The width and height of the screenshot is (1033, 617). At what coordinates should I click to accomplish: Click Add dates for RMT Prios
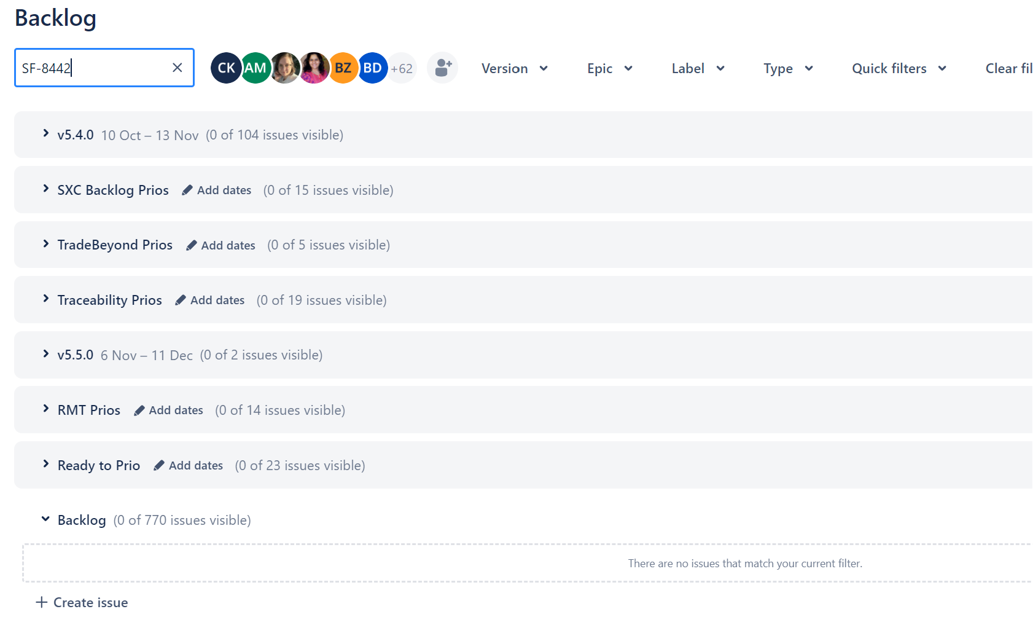[176, 410]
